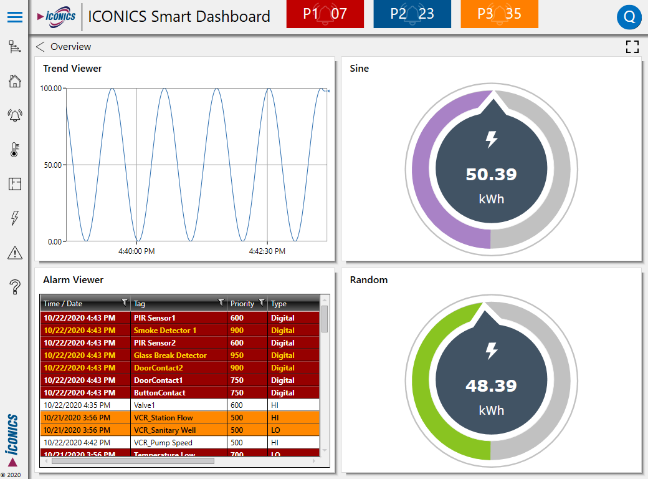Open the Priority column filter
The height and width of the screenshot is (479, 648).
coord(261,303)
